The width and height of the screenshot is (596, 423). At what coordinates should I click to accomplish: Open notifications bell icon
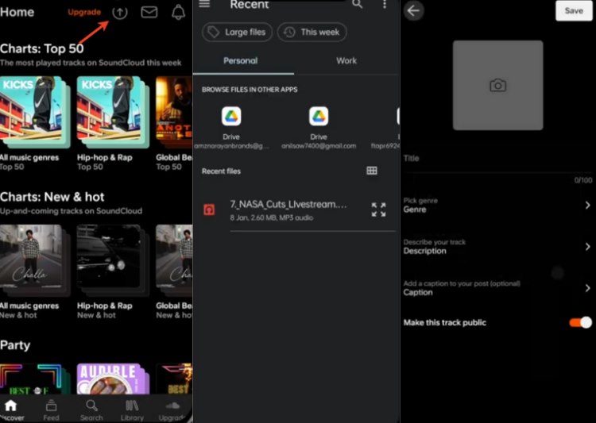[x=178, y=12]
